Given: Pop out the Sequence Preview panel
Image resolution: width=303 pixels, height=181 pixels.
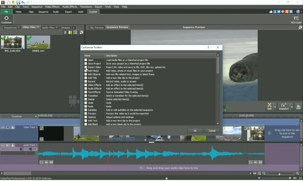Looking at the screenshot, I should pos(300,27).
